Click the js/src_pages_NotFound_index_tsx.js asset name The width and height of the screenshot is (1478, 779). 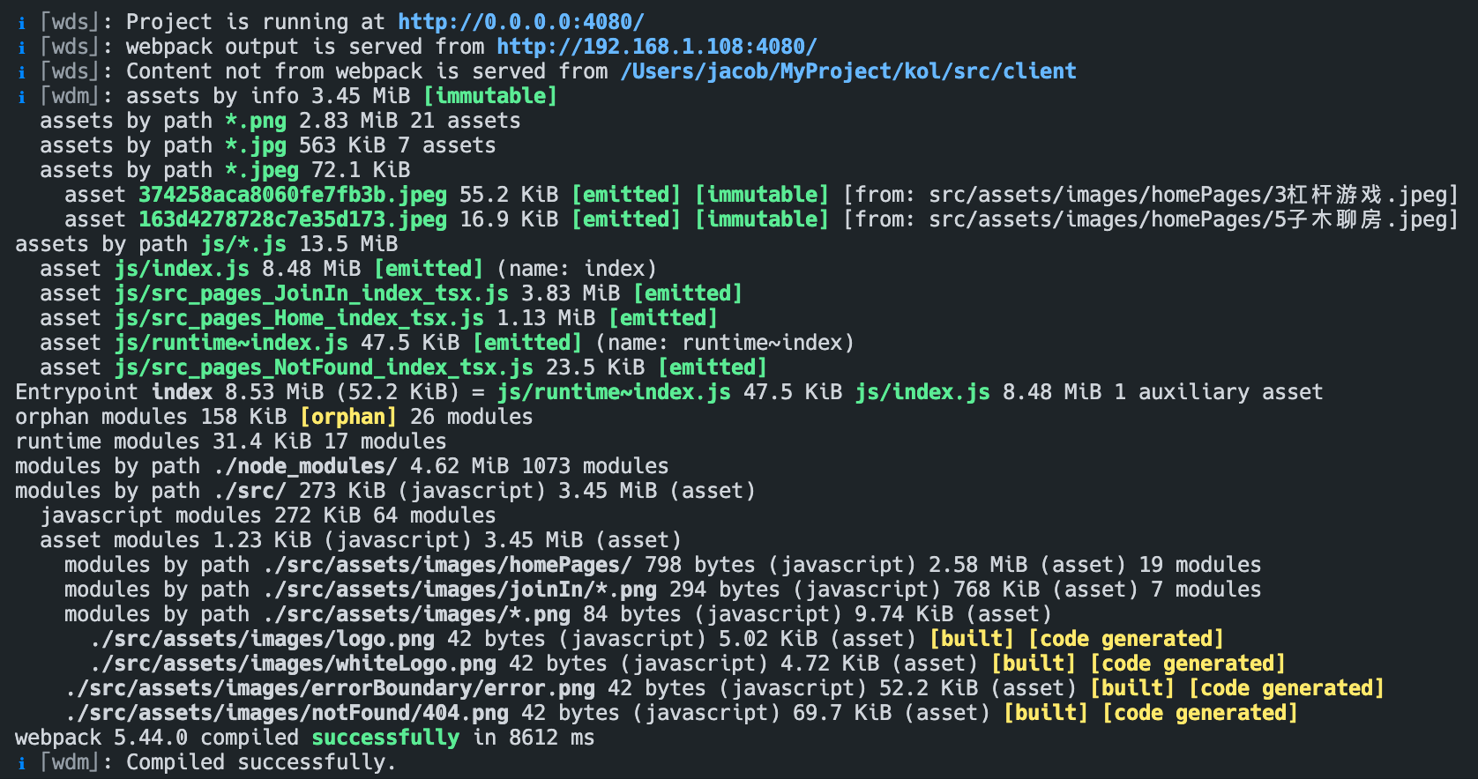pos(324,367)
